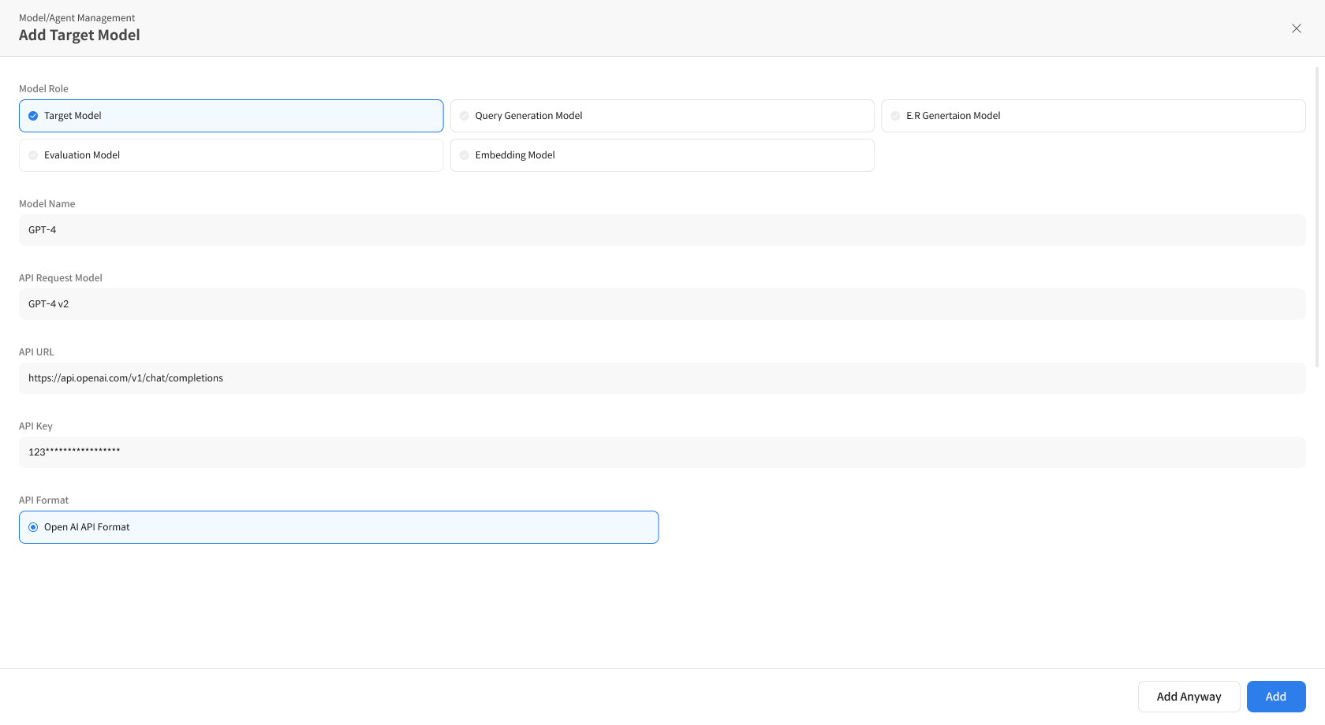Click the Add Target Model heading
1325x725 pixels.
(x=80, y=35)
